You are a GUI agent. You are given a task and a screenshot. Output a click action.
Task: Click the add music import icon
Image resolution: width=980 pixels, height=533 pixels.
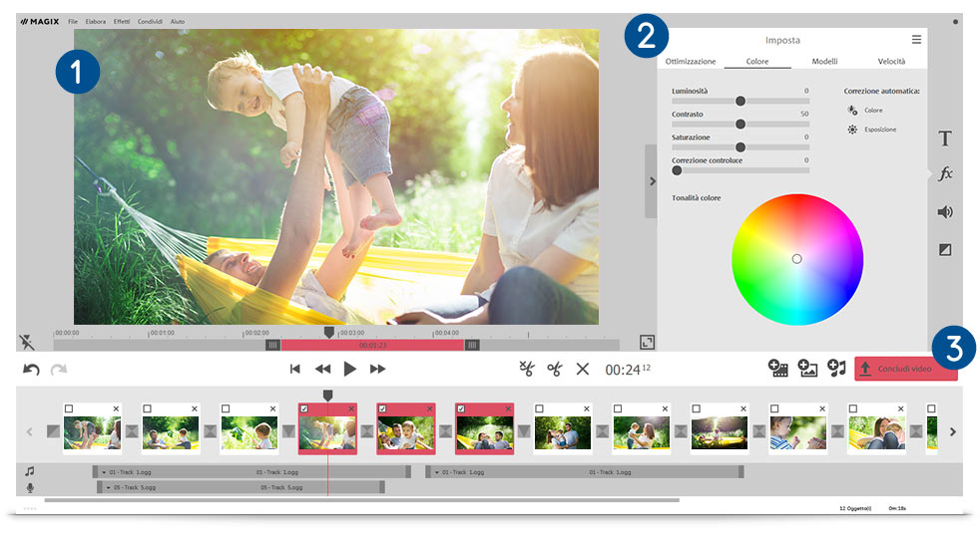click(x=836, y=369)
